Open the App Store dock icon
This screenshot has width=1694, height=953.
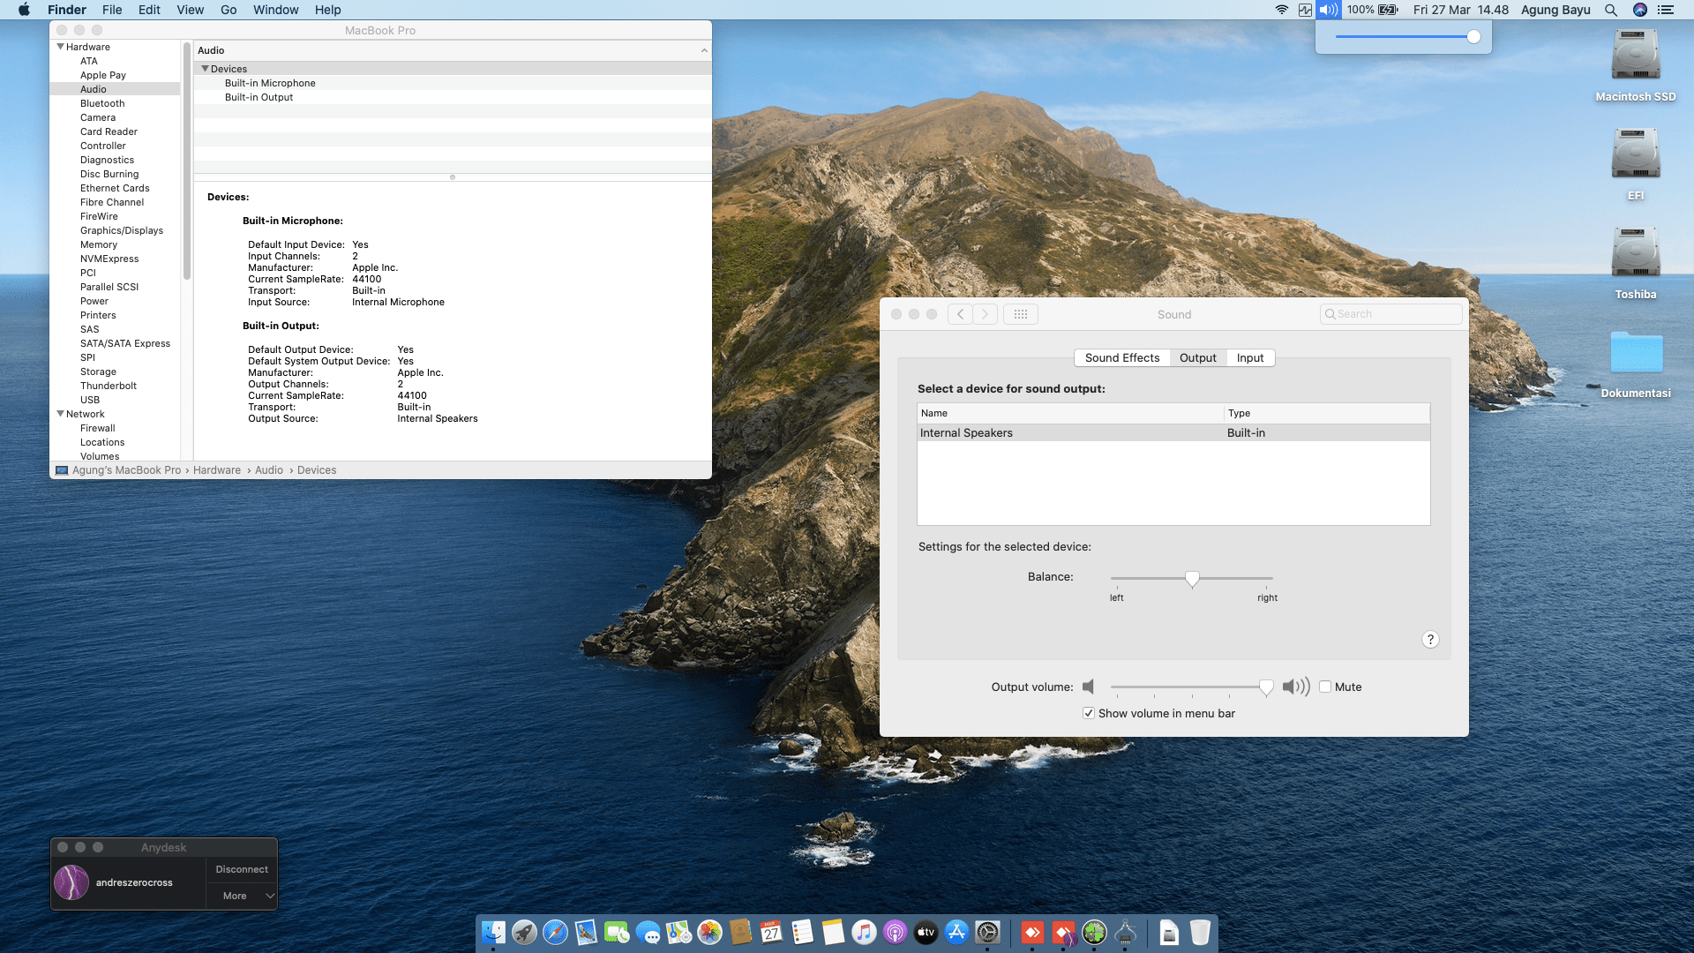point(956,932)
